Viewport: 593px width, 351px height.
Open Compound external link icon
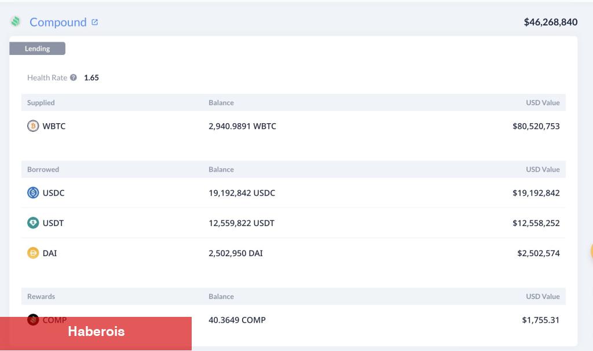coord(95,22)
